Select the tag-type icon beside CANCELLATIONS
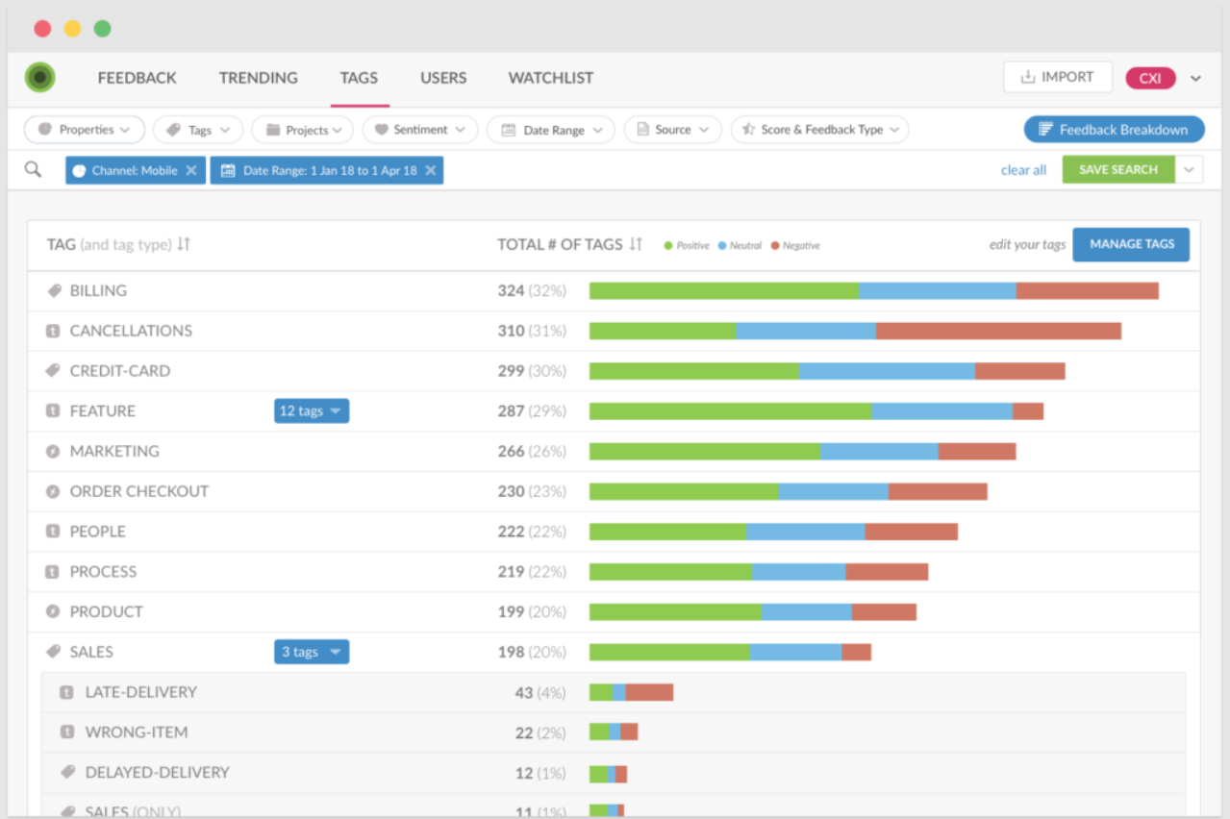The width and height of the screenshot is (1230, 819). pos(55,330)
